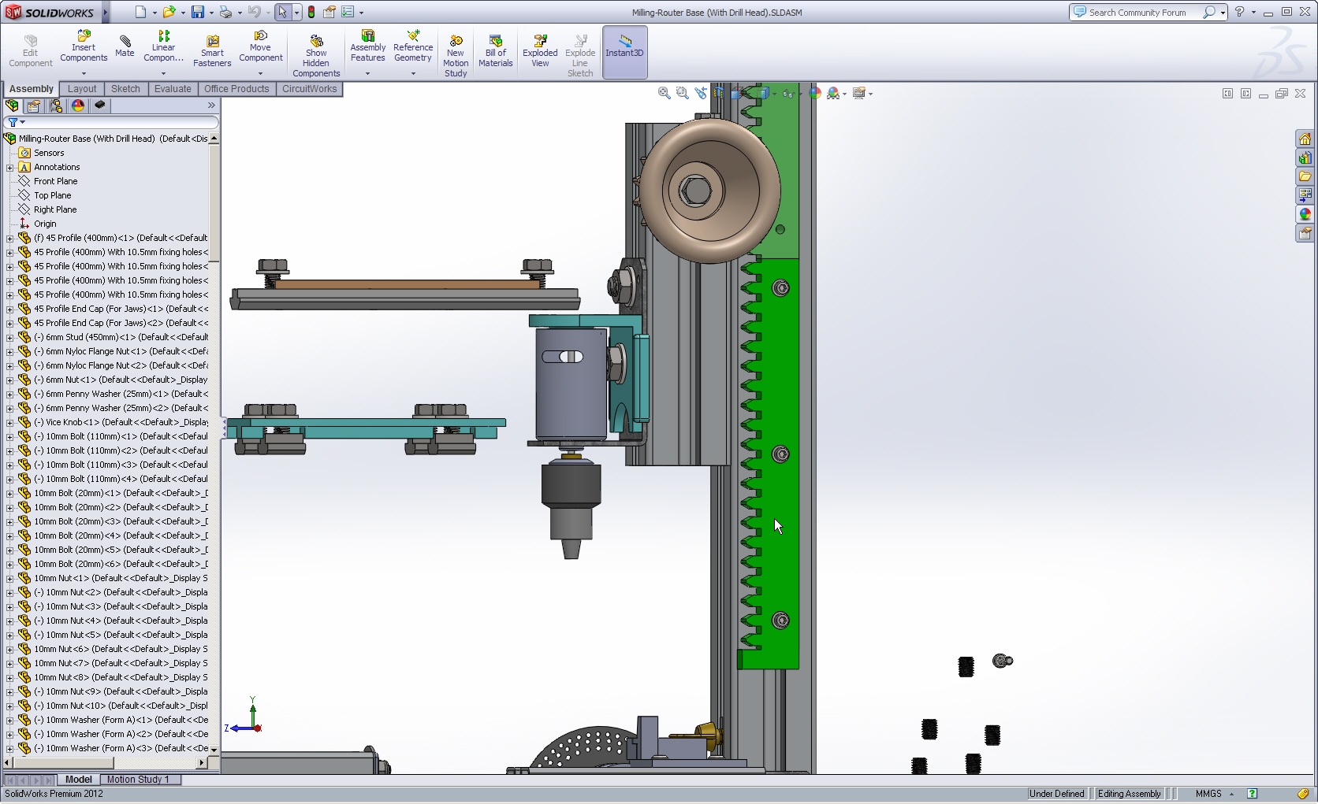Open dropdown under Insert Components
The image size is (1318, 804).
(x=84, y=73)
